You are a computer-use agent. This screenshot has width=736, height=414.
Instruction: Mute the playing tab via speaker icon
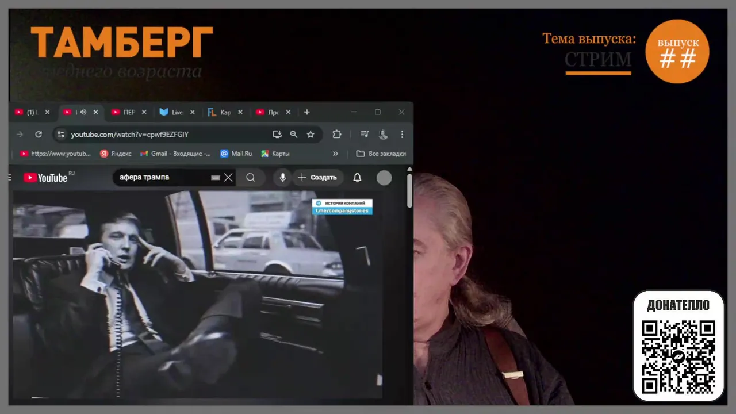[83, 112]
